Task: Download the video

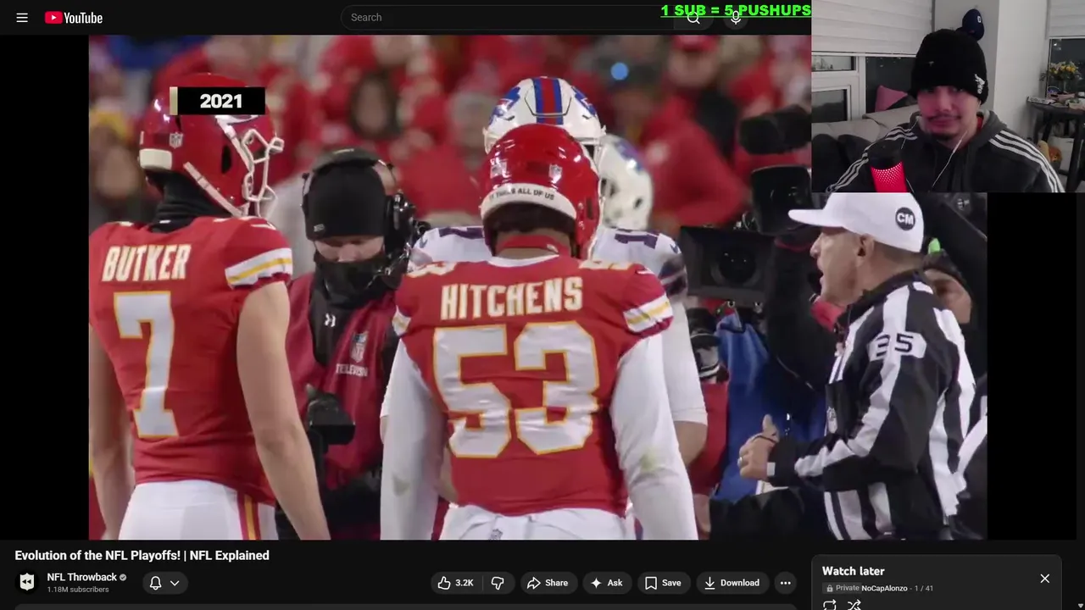Action: [x=732, y=583]
